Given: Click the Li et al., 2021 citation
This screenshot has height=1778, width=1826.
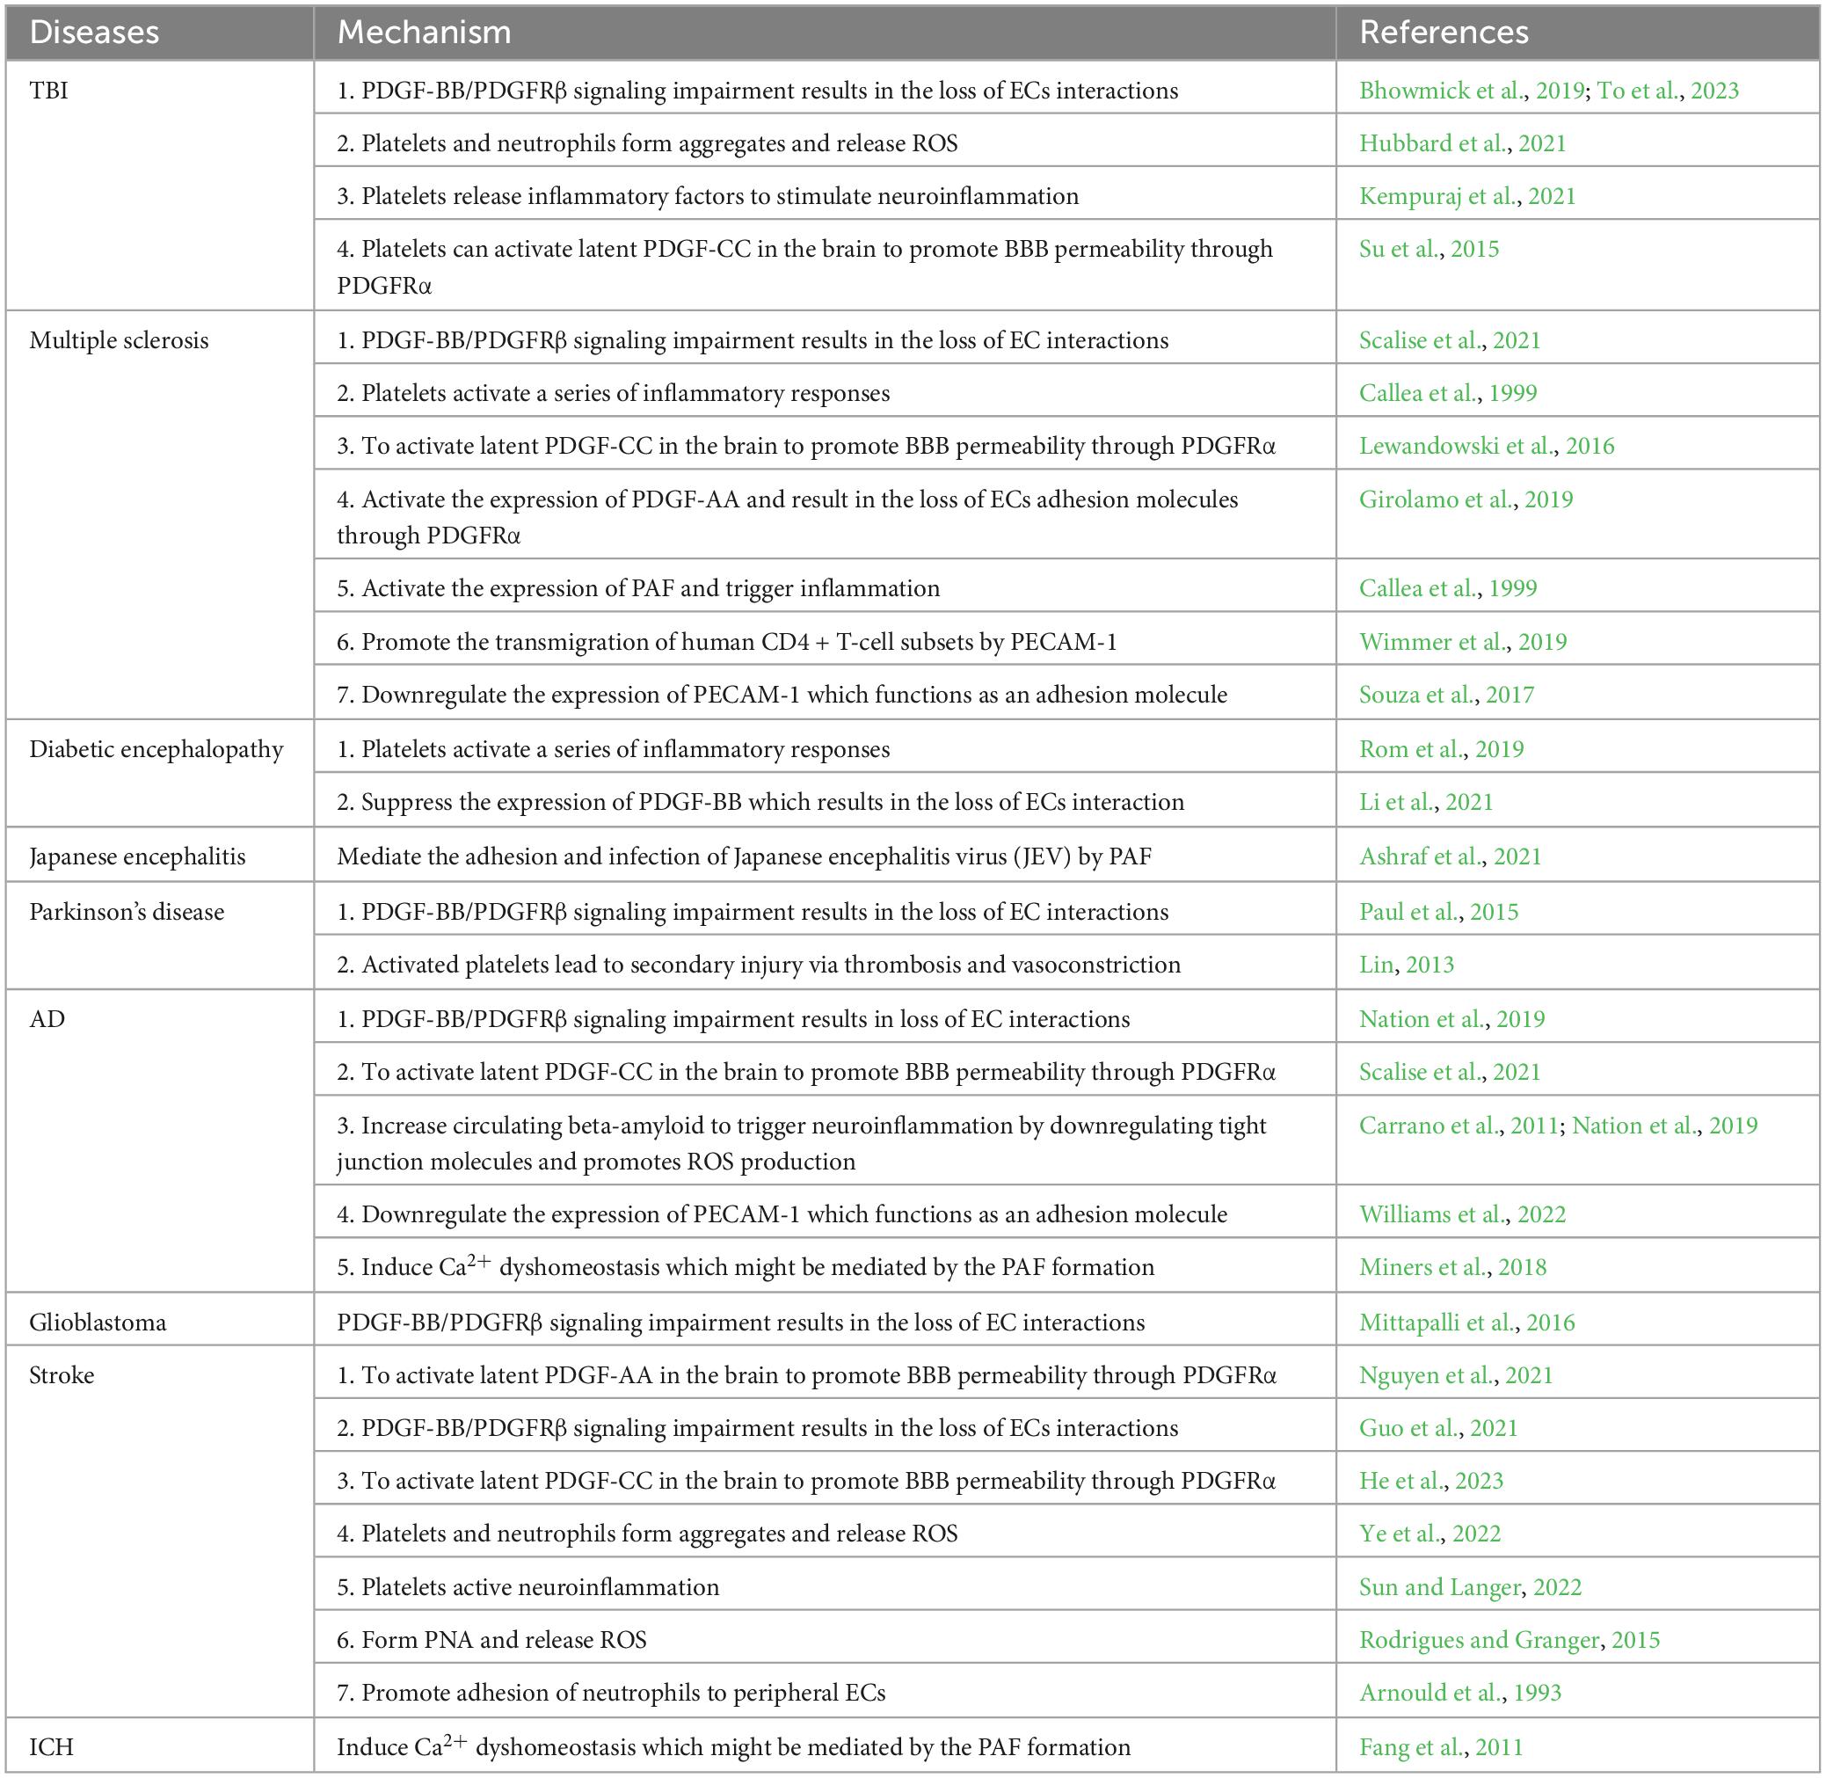Looking at the screenshot, I should 1427,801.
